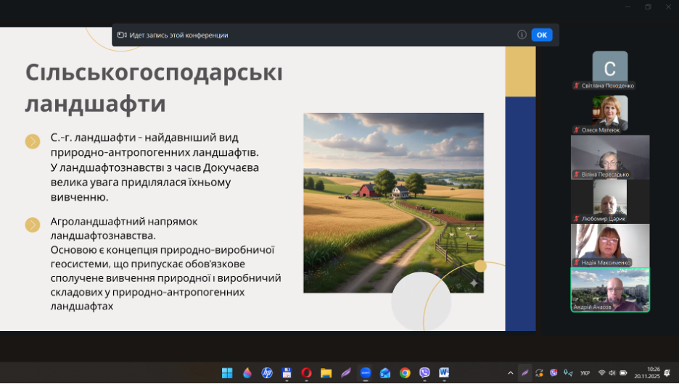
Task: Click OK on the recording notification
Action: pyautogui.click(x=541, y=35)
